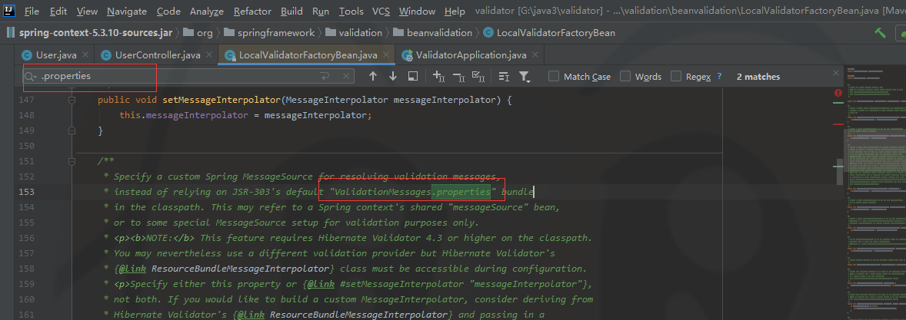The image size is (906, 320).
Task: Collapse the Javadoc comment fold at line 151
Action: (x=72, y=161)
